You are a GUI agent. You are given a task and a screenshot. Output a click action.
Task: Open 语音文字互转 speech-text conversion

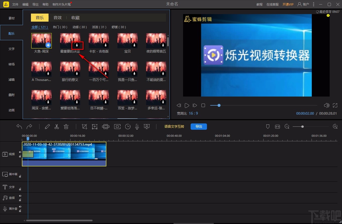coord(174,126)
